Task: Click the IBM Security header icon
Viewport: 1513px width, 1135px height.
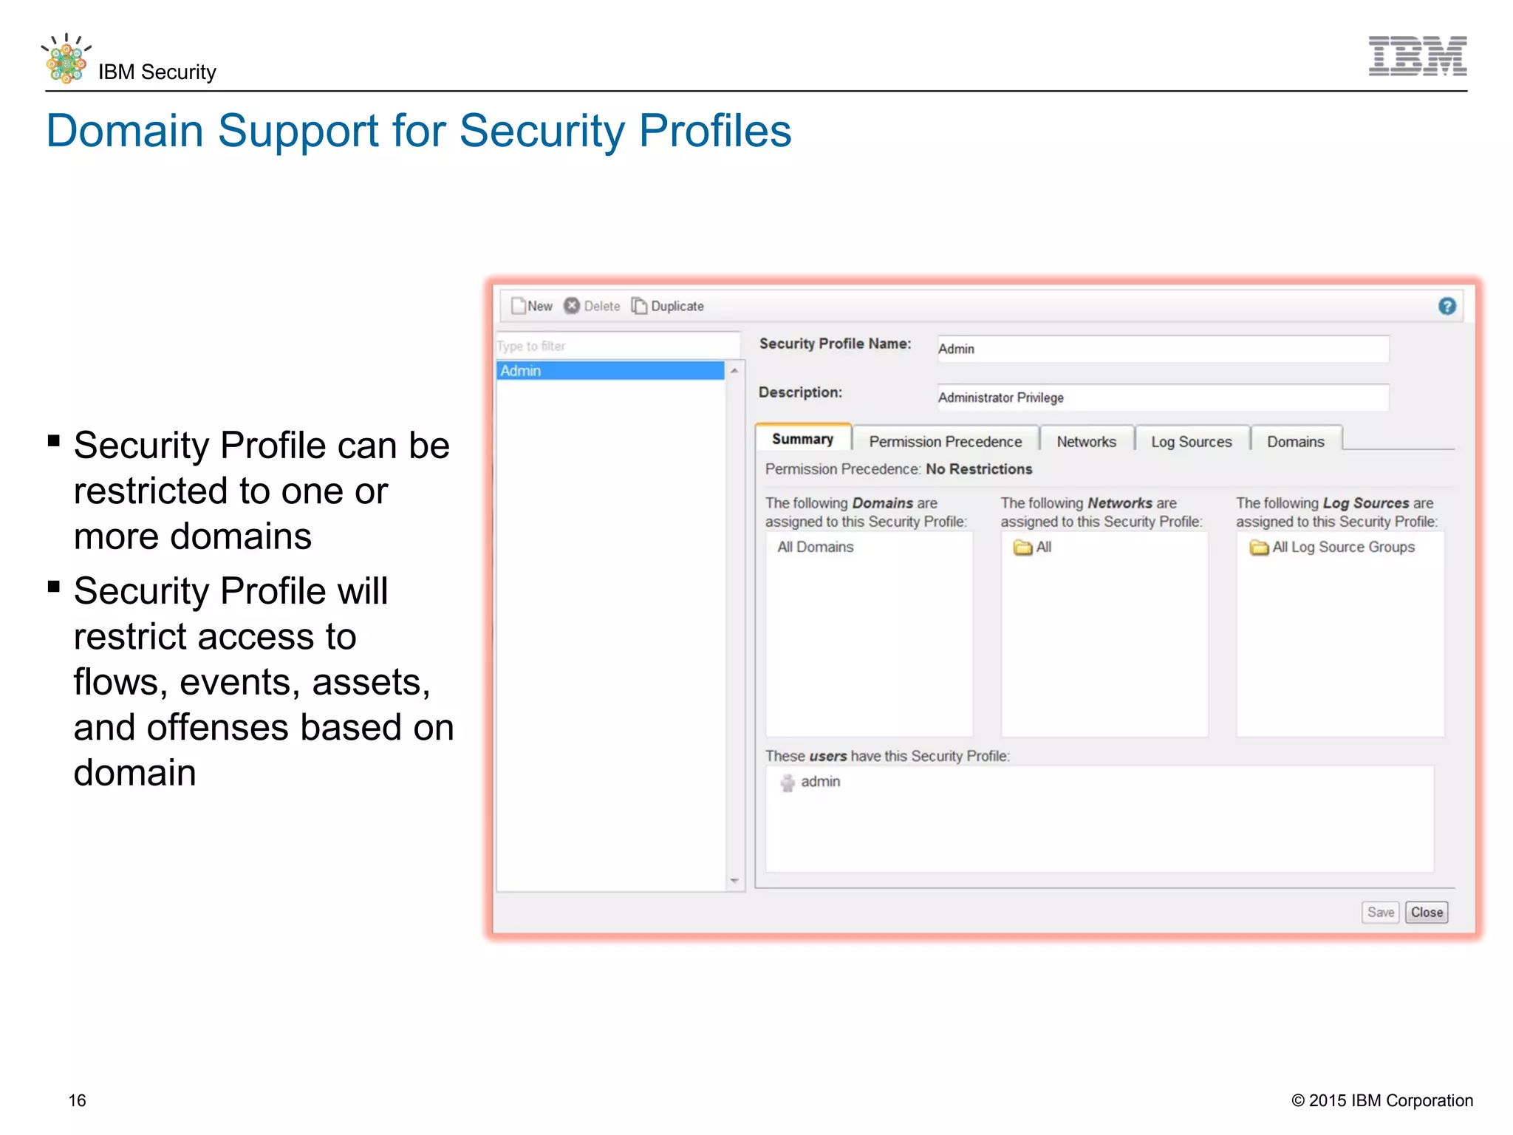Action: click(66, 58)
